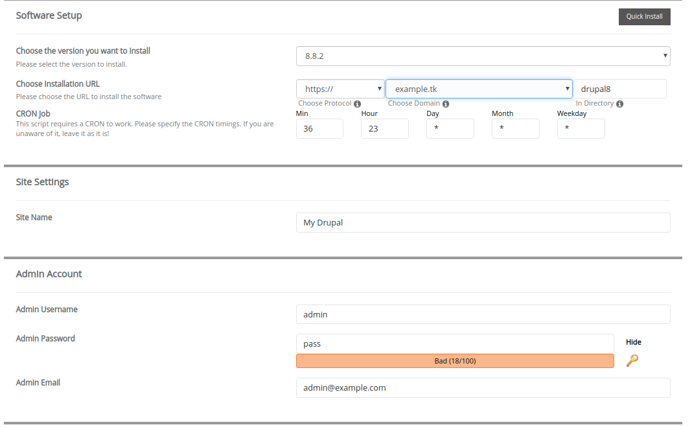Click the CRON Hour field
This screenshot has width=692, height=427.
[385, 128]
